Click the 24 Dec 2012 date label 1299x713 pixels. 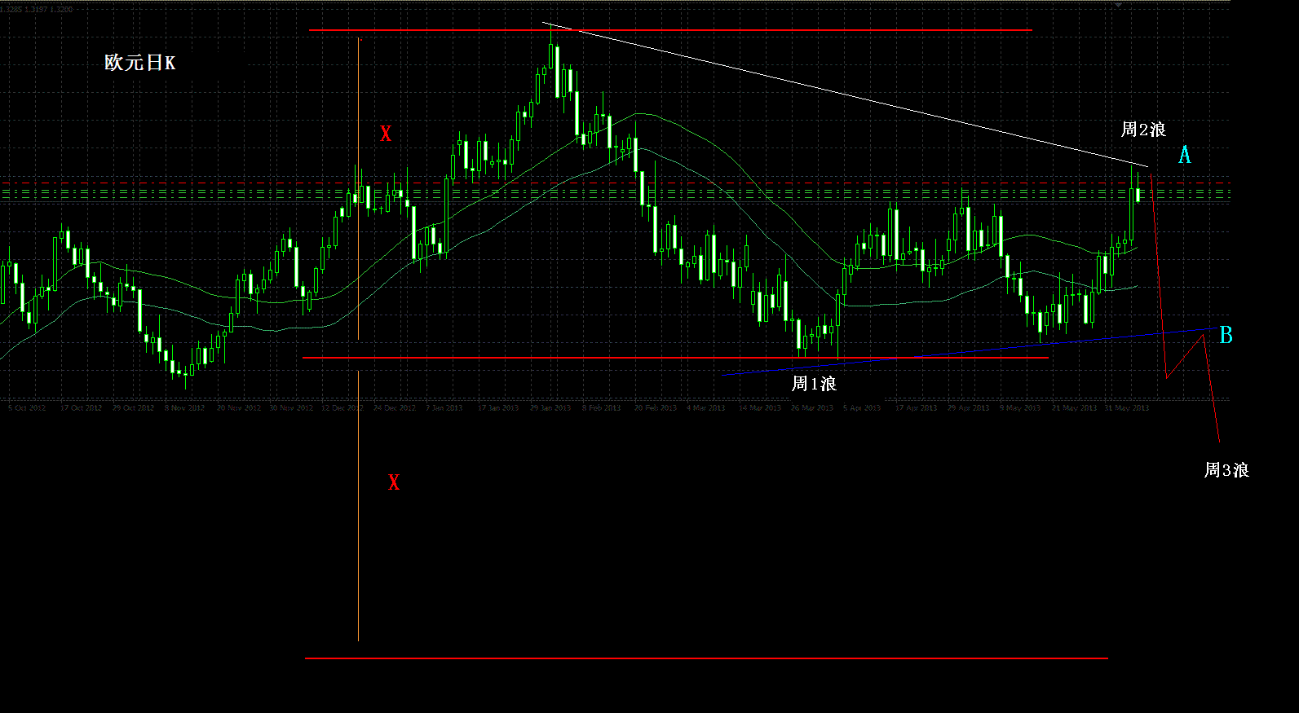(x=395, y=407)
